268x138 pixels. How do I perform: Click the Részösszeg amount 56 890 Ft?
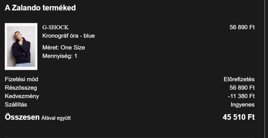pyautogui.click(x=242, y=88)
